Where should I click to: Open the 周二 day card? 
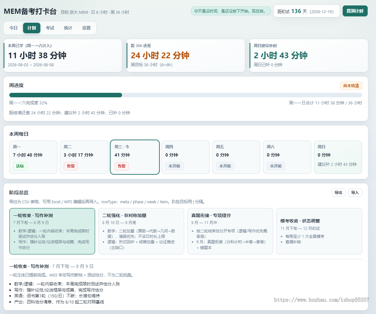tap(84, 157)
